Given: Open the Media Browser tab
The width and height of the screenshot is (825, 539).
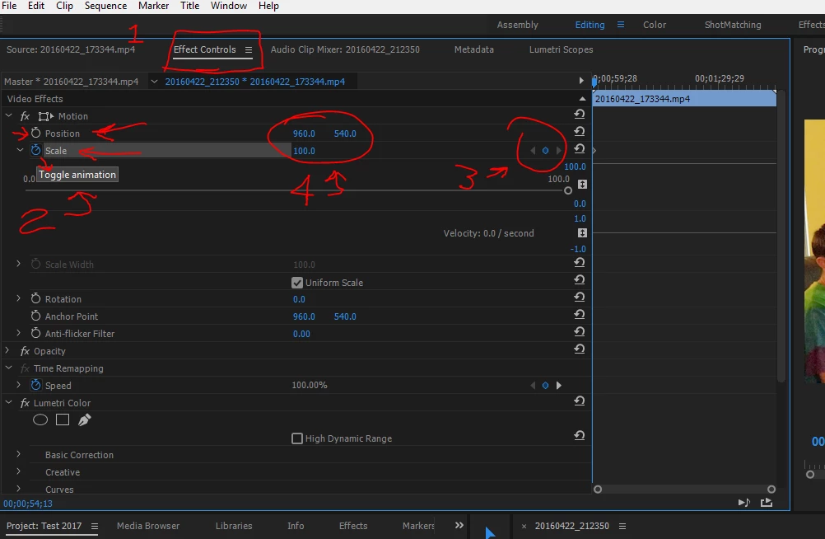Looking at the screenshot, I should 148,526.
